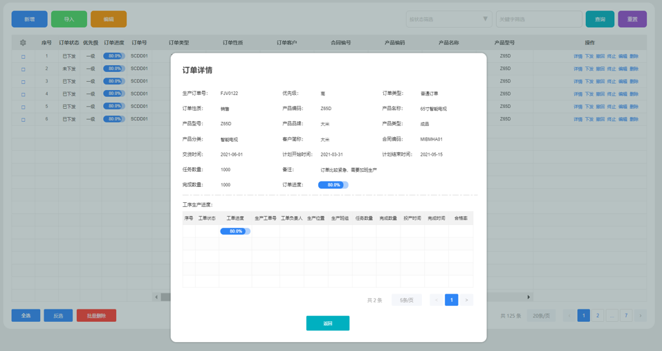Click the teal 返回 button in dialog
This screenshot has height=351, width=662.
pos(327,323)
